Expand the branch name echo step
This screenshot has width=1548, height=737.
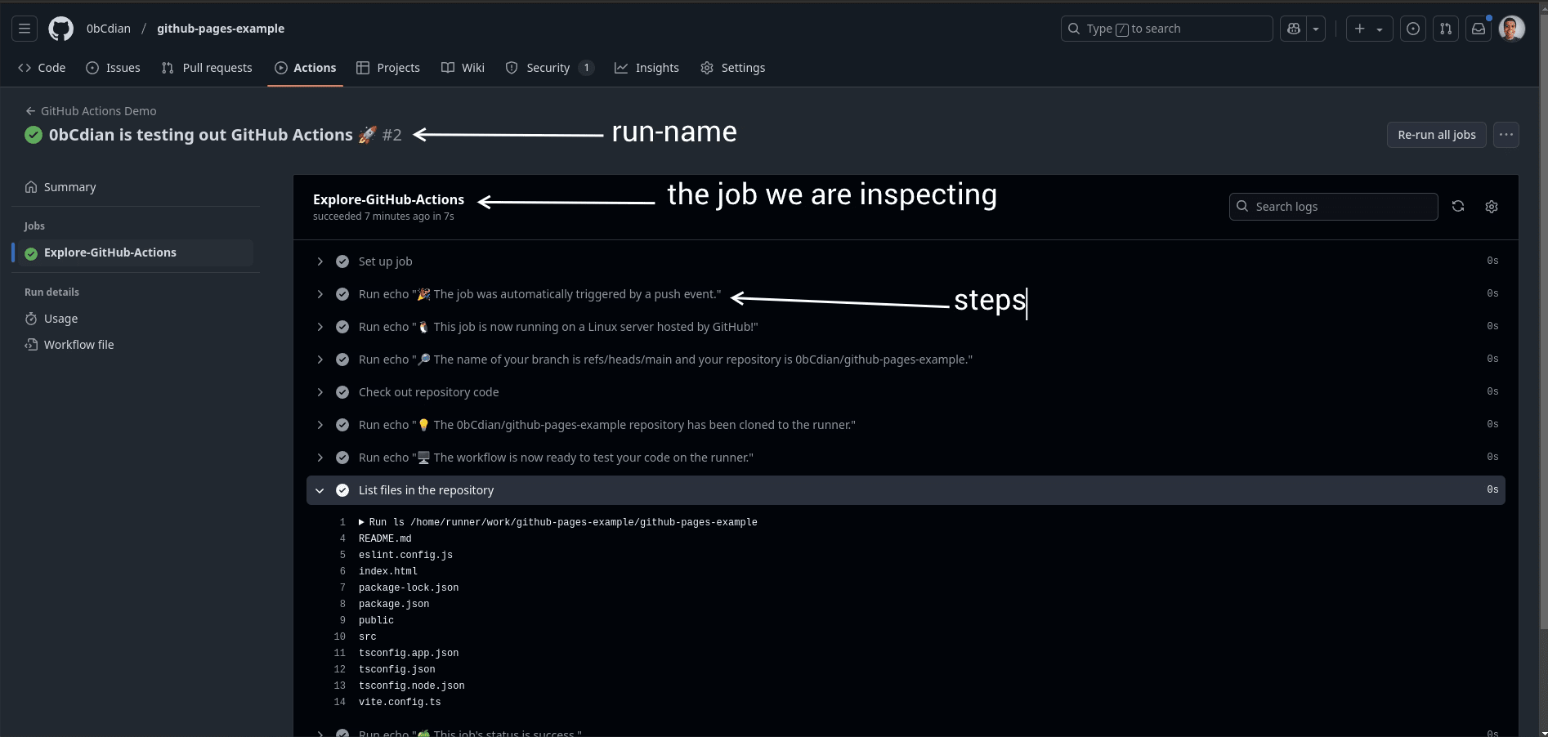tap(906, 360)
